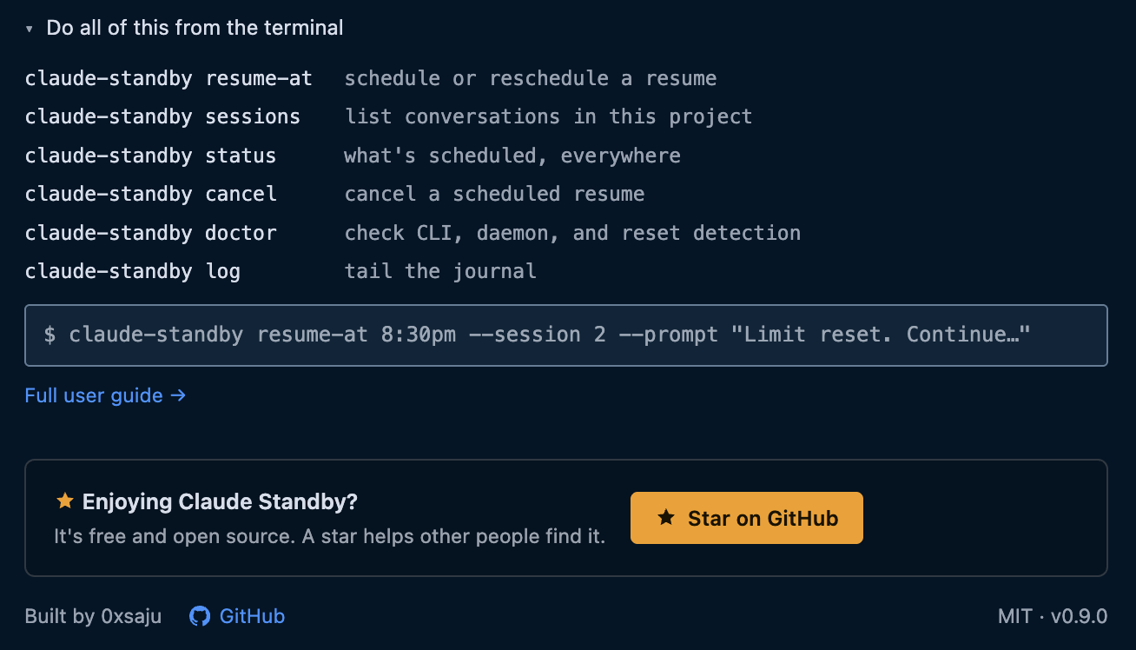The image size is (1136, 650).
Task: Click "what's scheduled, everywhere" description
Action: (512, 156)
